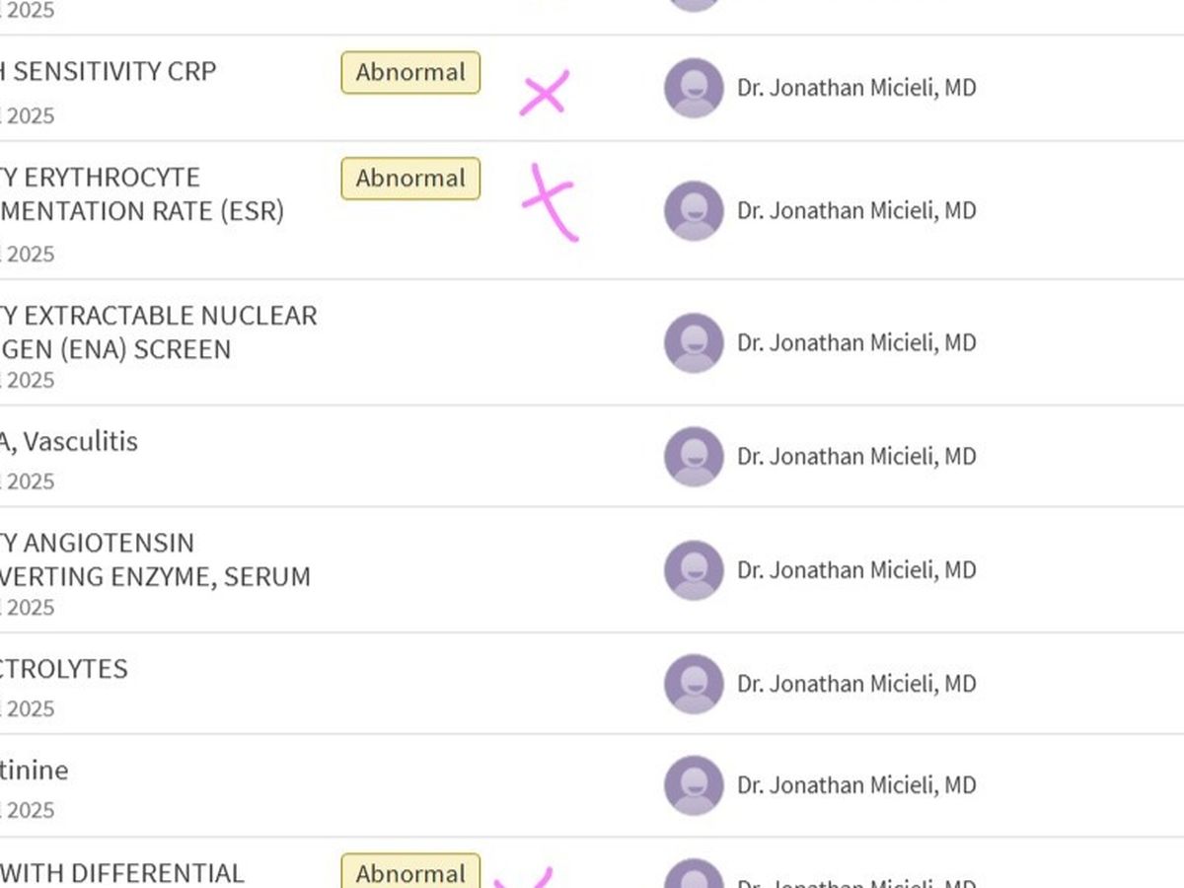1184x888 pixels.
Task: Click doctor avatar in High Sensitivity CRP row
Action: tap(694, 88)
